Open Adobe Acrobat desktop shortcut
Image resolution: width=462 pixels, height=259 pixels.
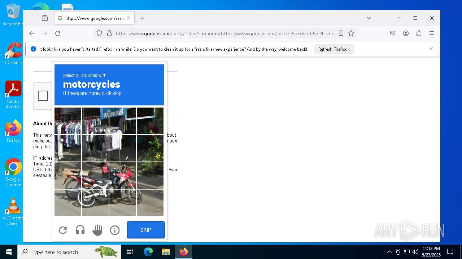click(x=13, y=95)
